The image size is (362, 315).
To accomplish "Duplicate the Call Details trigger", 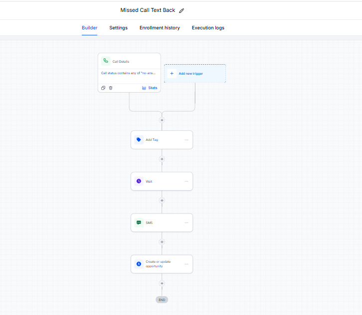I will [103, 88].
